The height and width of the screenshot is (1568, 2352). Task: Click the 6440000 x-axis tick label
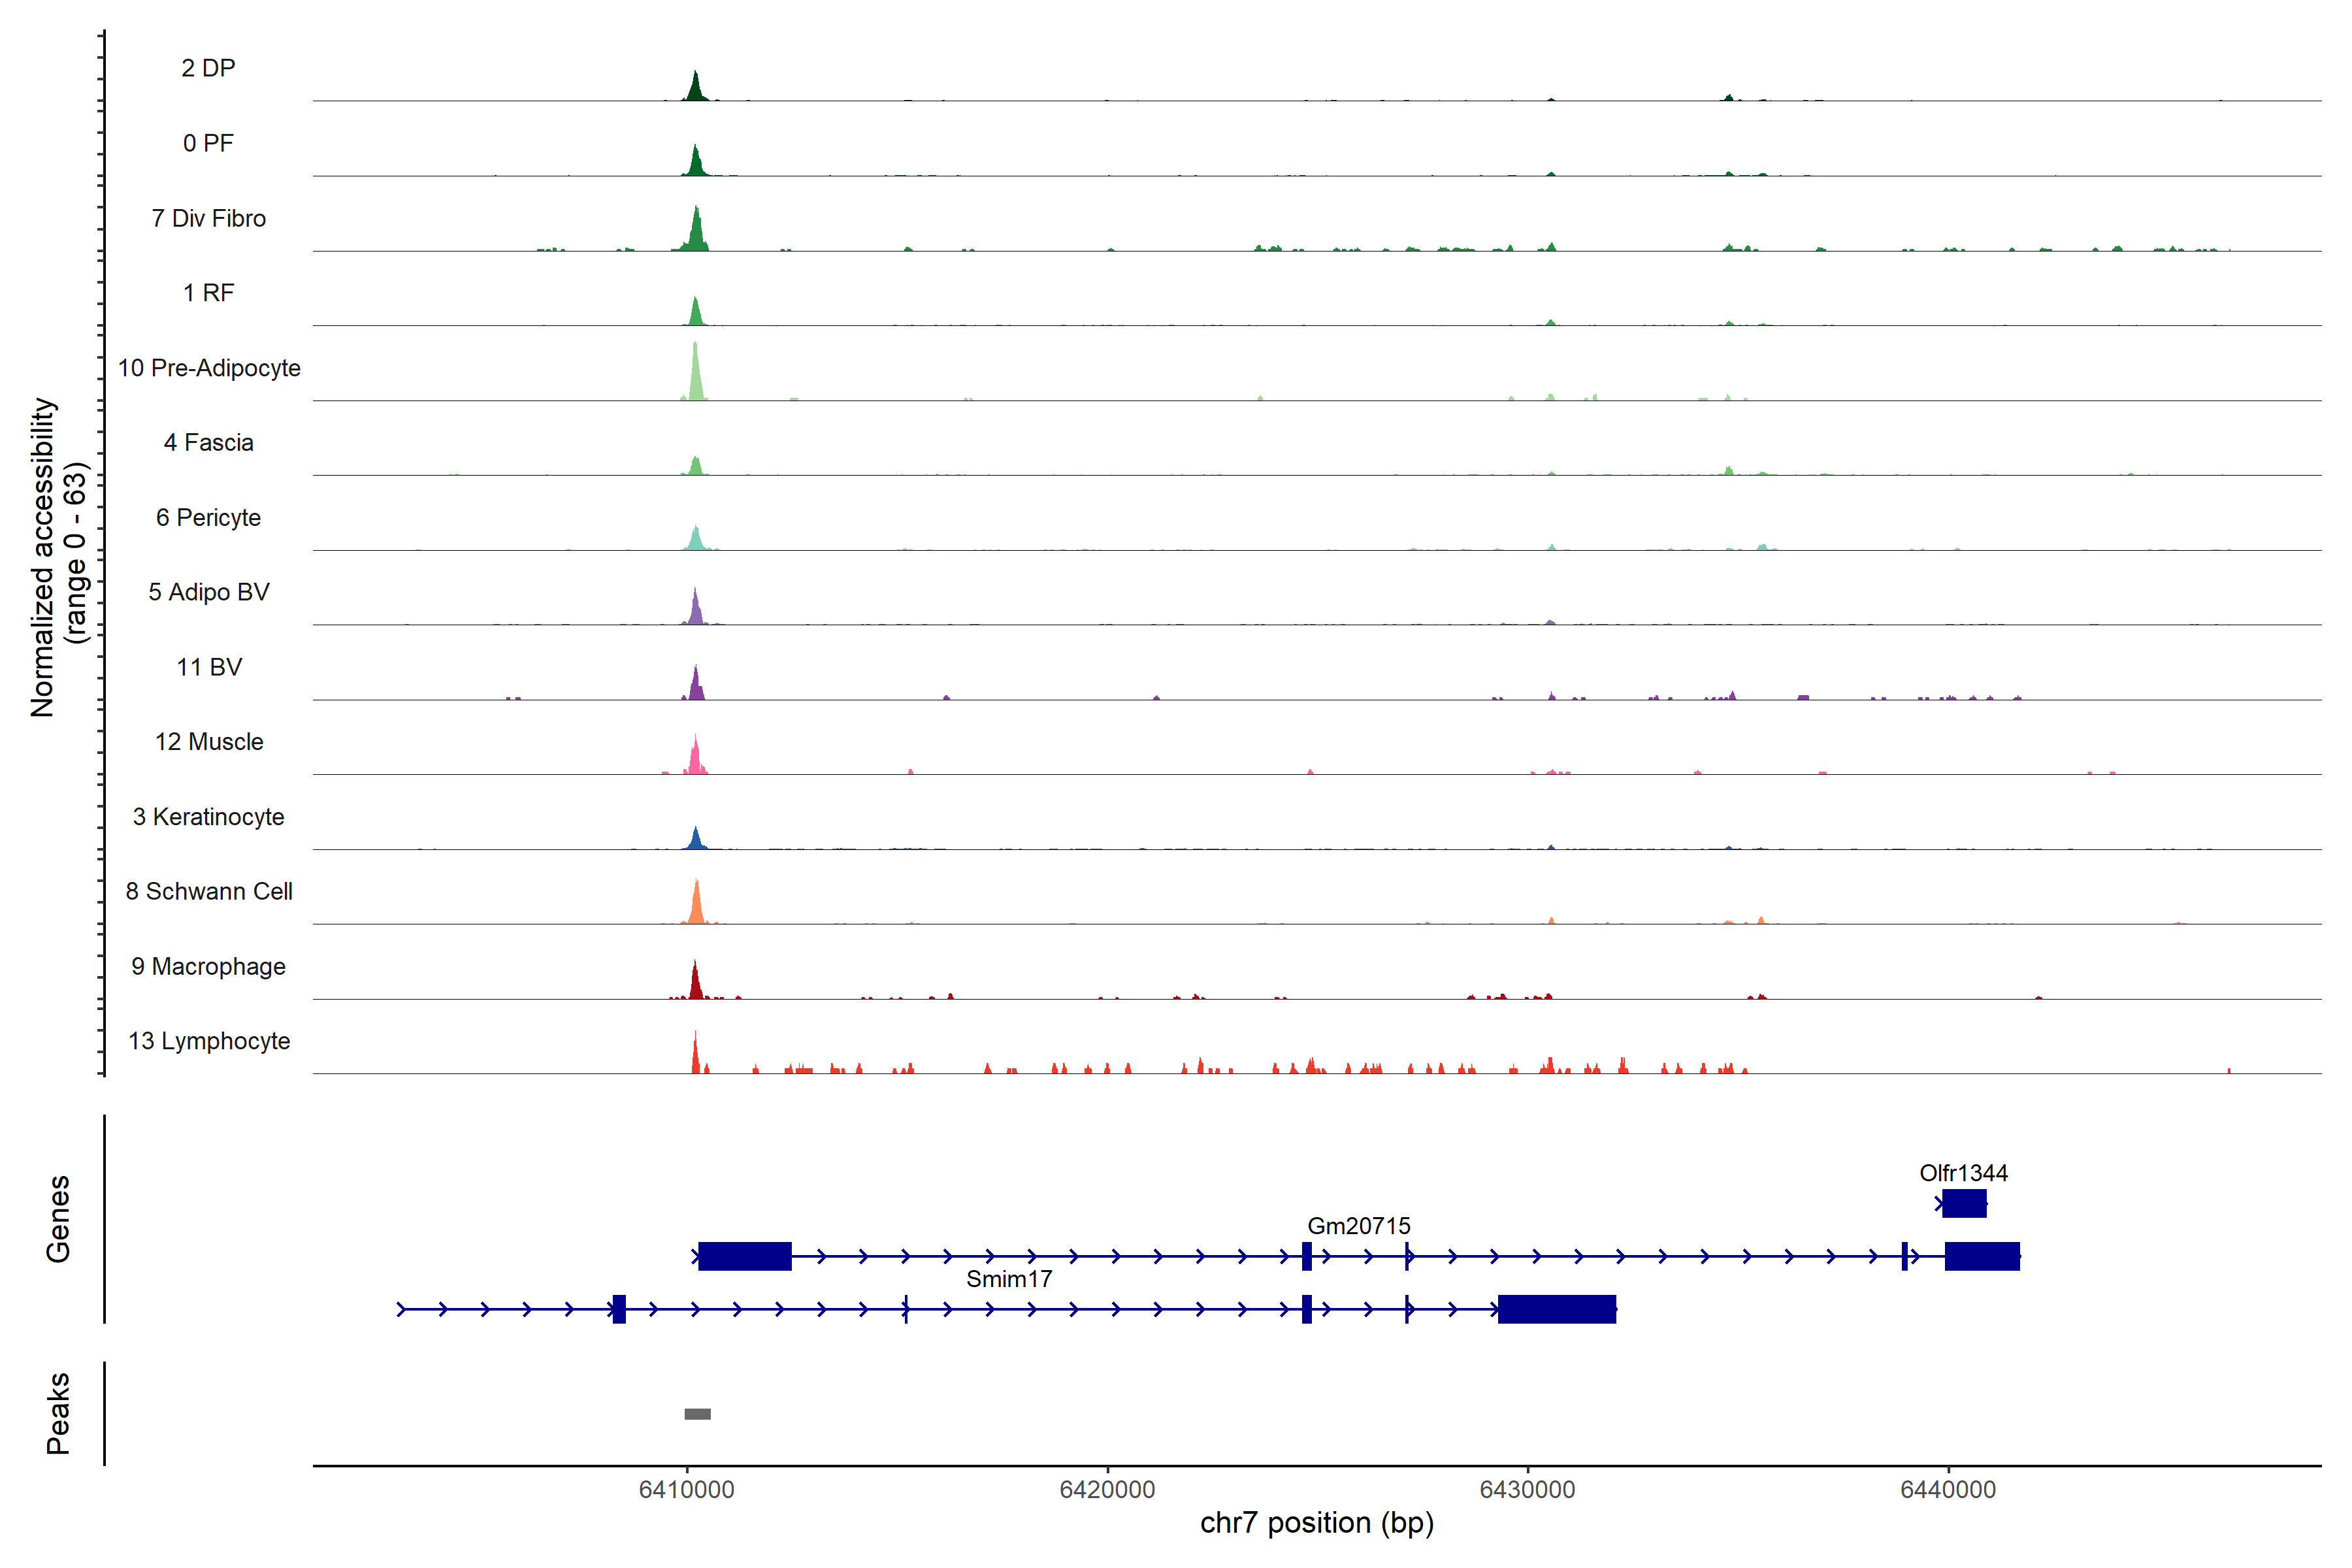tap(1947, 1489)
